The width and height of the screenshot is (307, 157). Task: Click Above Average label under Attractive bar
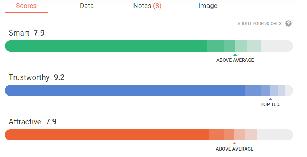click(234, 149)
